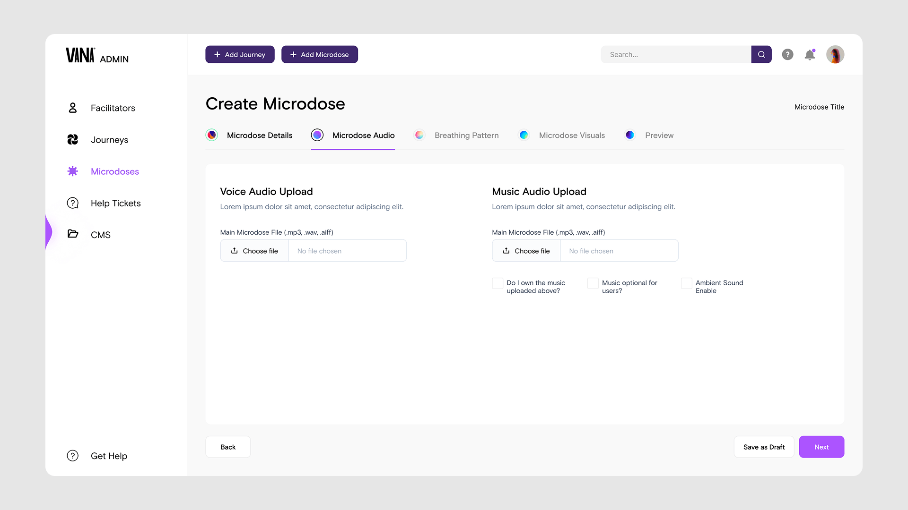Image resolution: width=908 pixels, height=510 pixels.
Task: Enable 'Music optional for users' checkbox
Action: (x=593, y=283)
